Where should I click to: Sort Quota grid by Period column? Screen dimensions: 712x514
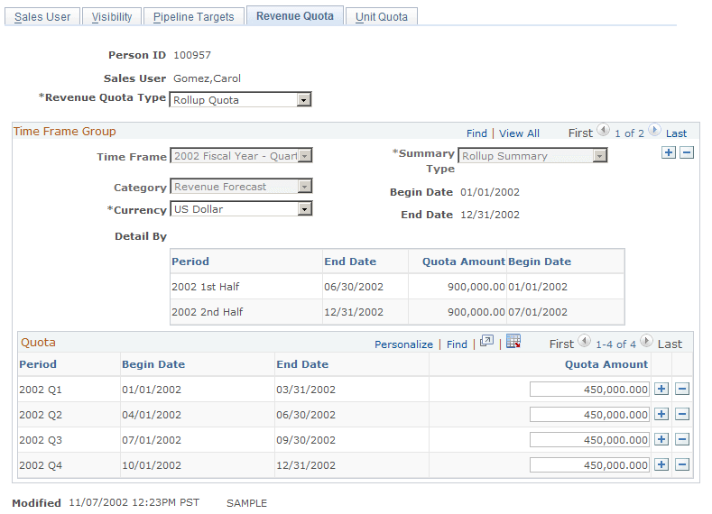coord(38,364)
